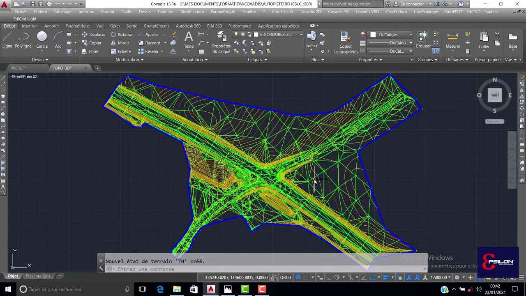526x296 pixels.
Task: Insert annotation with Texte tool
Action: [x=189, y=40]
